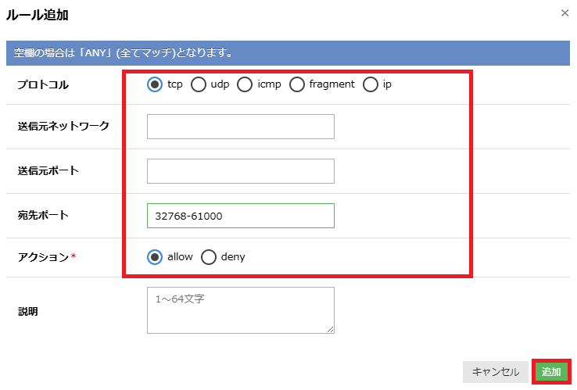
Task: Close the ルール追加 dialog with the X icon
Action: tap(564, 13)
